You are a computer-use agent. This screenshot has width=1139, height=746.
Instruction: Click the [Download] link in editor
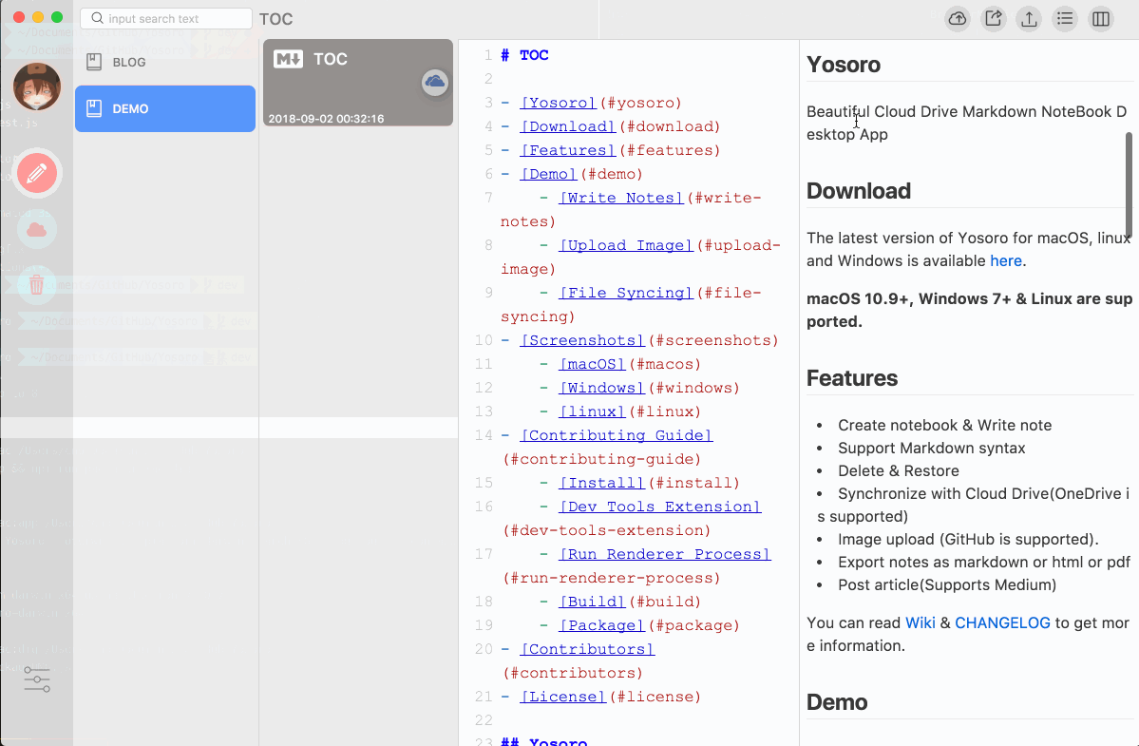(568, 126)
